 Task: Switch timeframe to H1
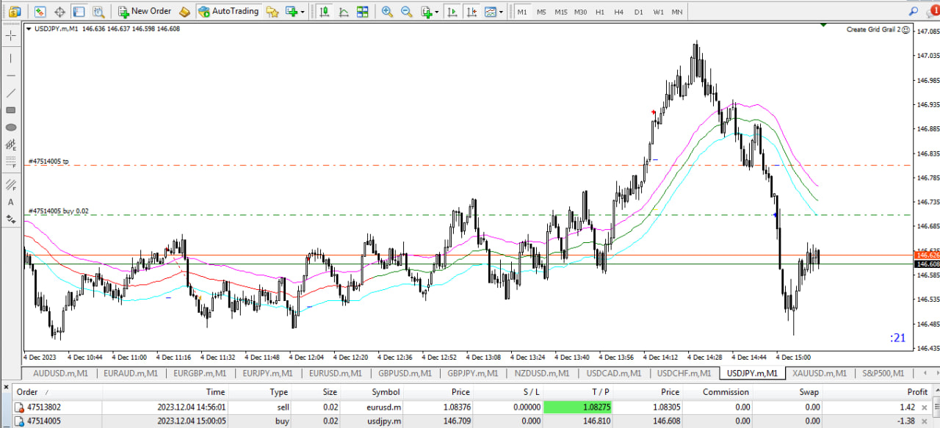pyautogui.click(x=600, y=12)
